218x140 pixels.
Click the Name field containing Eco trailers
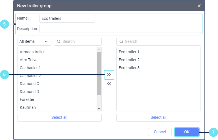pyautogui.click(x=67, y=18)
